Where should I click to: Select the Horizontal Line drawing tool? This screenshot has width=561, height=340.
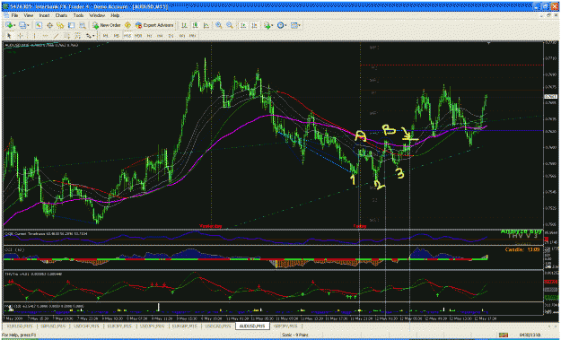tap(45, 36)
